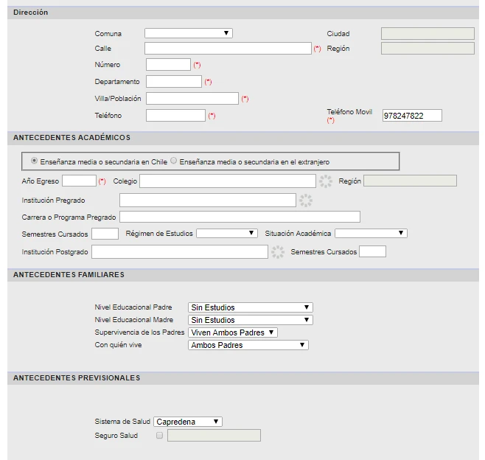
Task: Focus the Año Egreso input field
Action: 79,181
